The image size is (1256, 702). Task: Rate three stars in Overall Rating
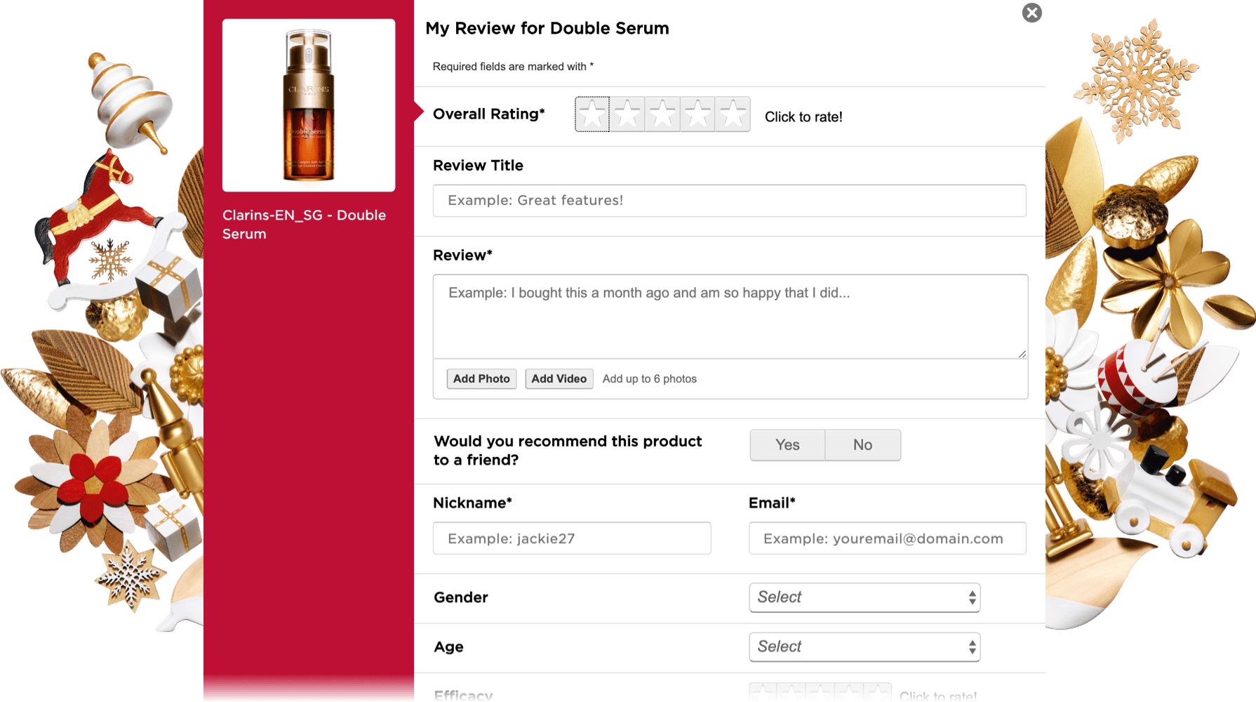(662, 114)
